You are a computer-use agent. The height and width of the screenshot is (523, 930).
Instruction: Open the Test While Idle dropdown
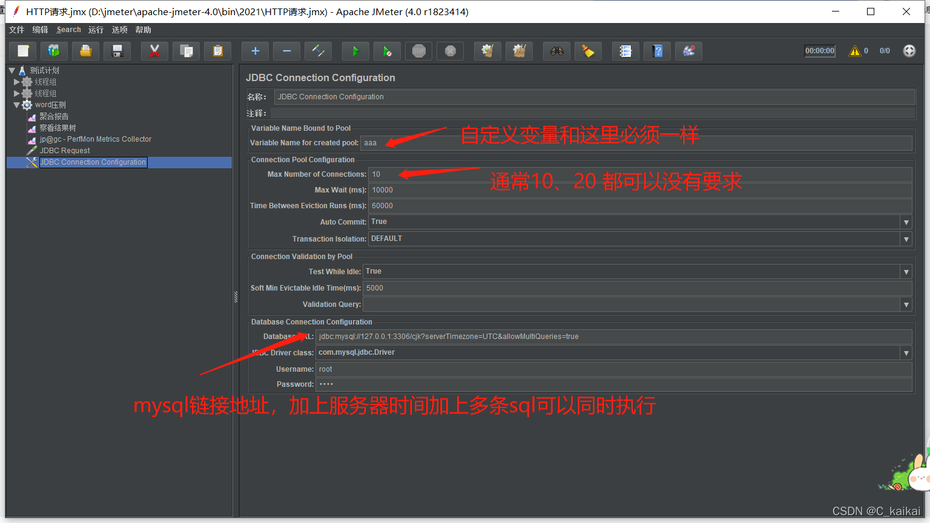[906, 272]
